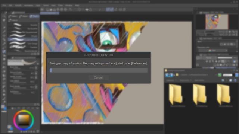Open the Animation menu
The image size is (239, 134).
click(x=28, y=6)
